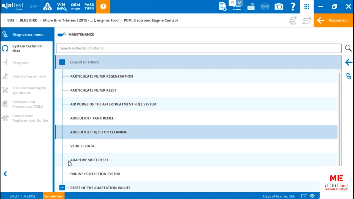Open the apps grid icon

pyautogui.click(x=307, y=7)
